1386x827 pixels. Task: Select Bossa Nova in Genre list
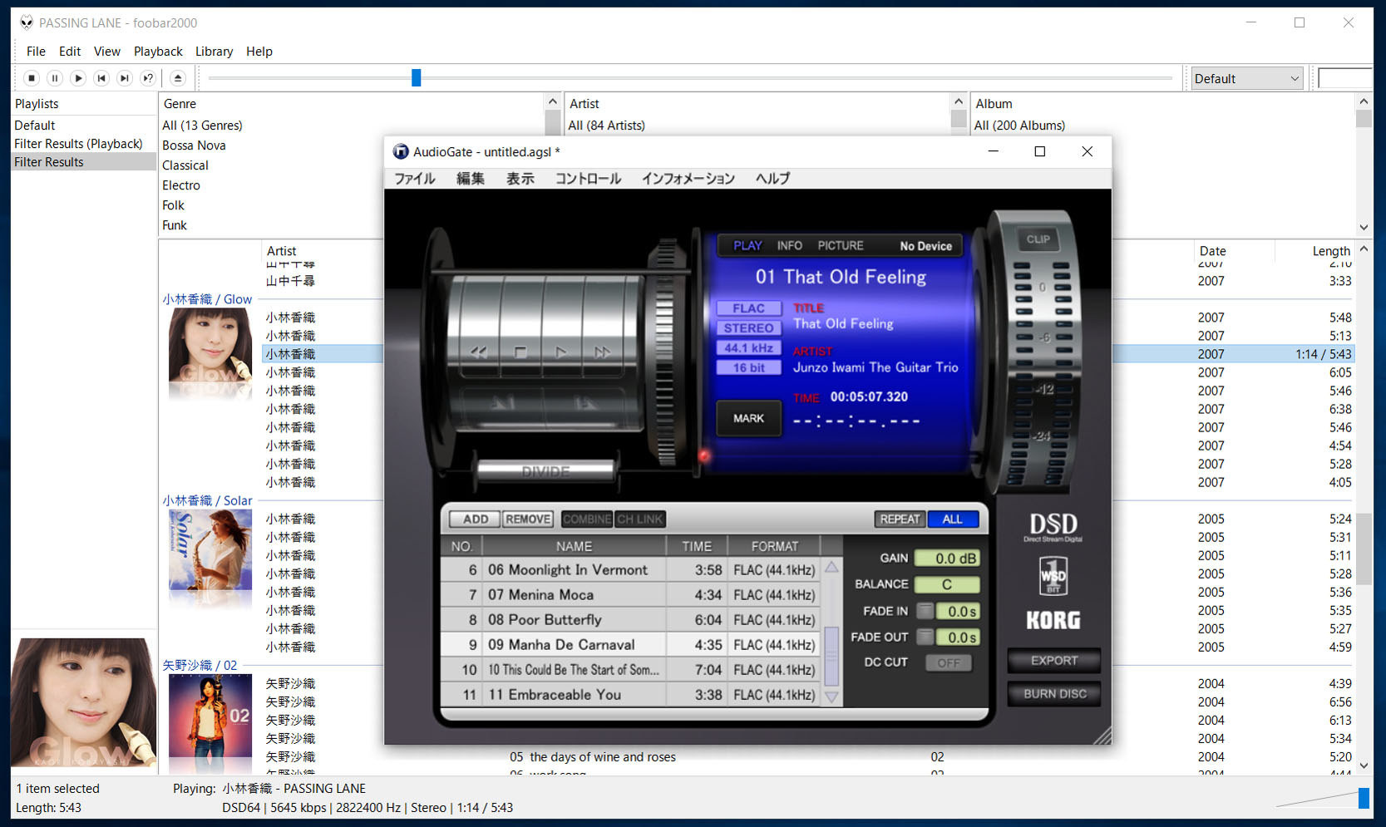click(x=194, y=145)
